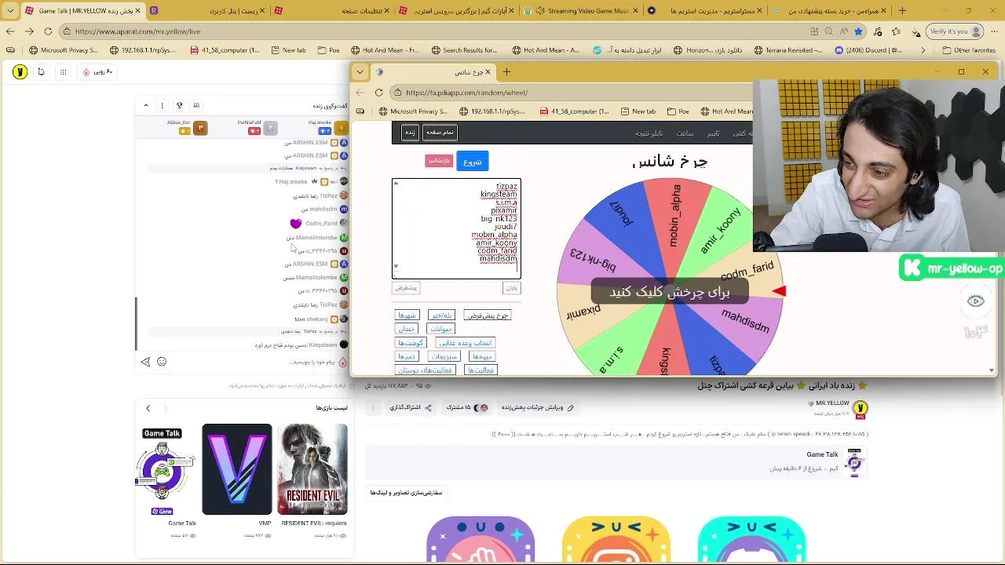
Task: Click the three-dot menu beside Share
Action: click(373, 407)
